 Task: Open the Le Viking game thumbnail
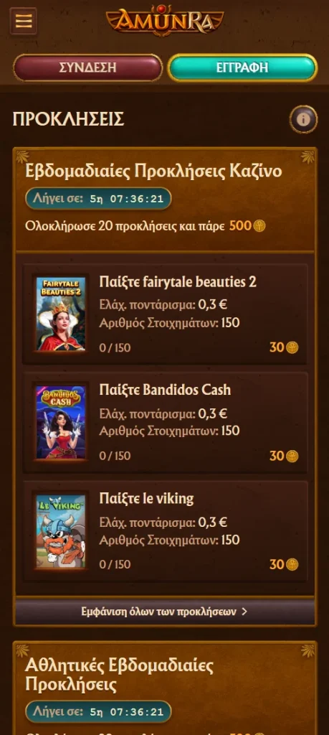pos(61,531)
